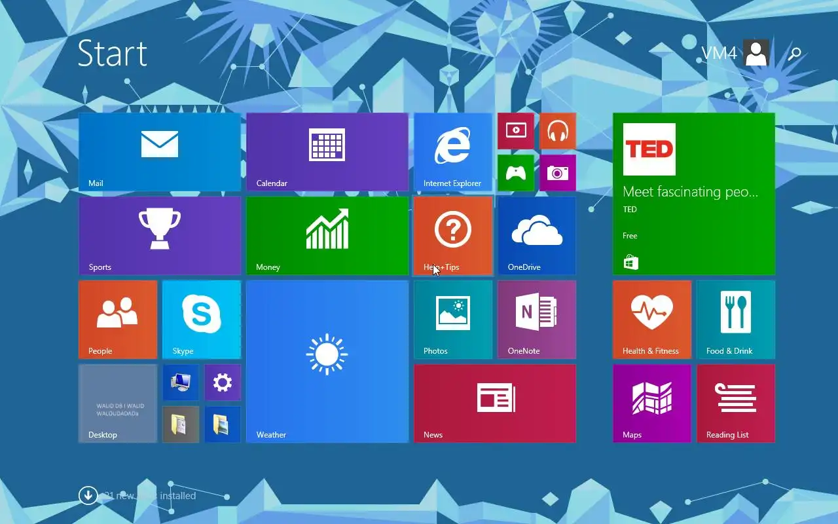
Task: Open the TED store app tile
Action: coord(694,194)
